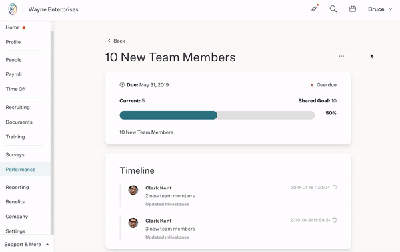
Task: Expand the Support & More menu
Action: tap(27, 245)
